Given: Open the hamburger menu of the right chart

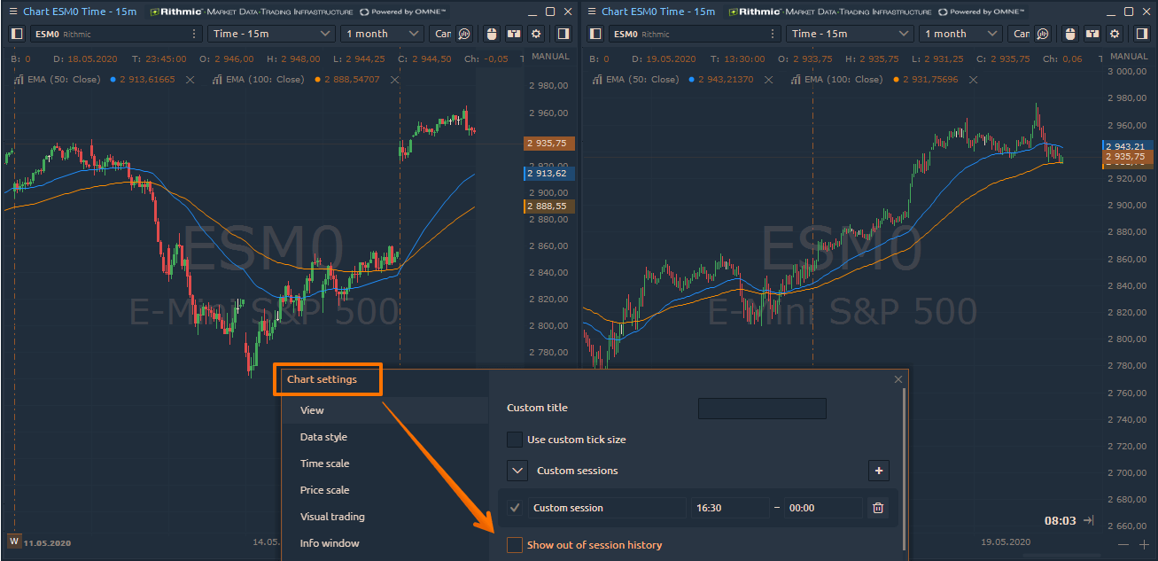Looking at the screenshot, I should [591, 12].
